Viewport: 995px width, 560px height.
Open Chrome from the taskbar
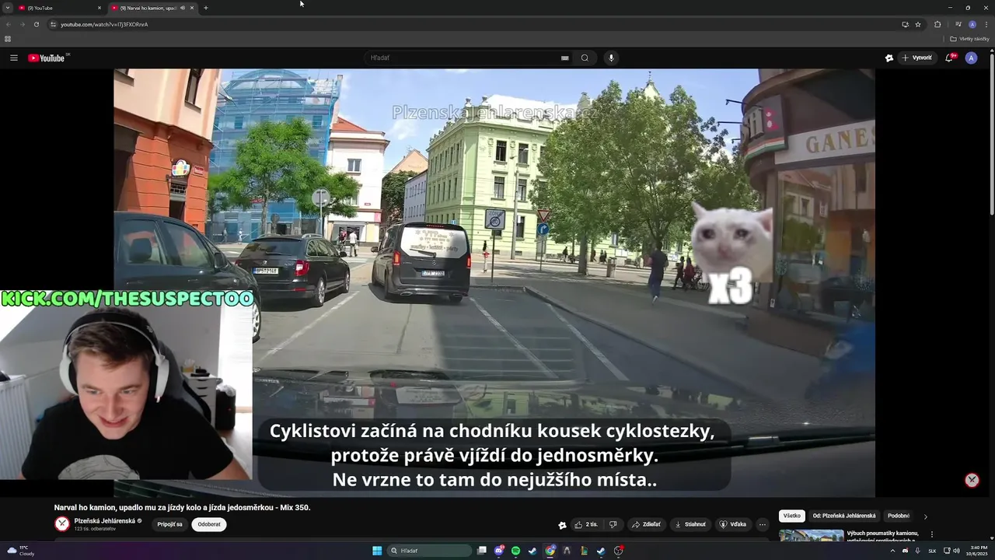tap(550, 551)
